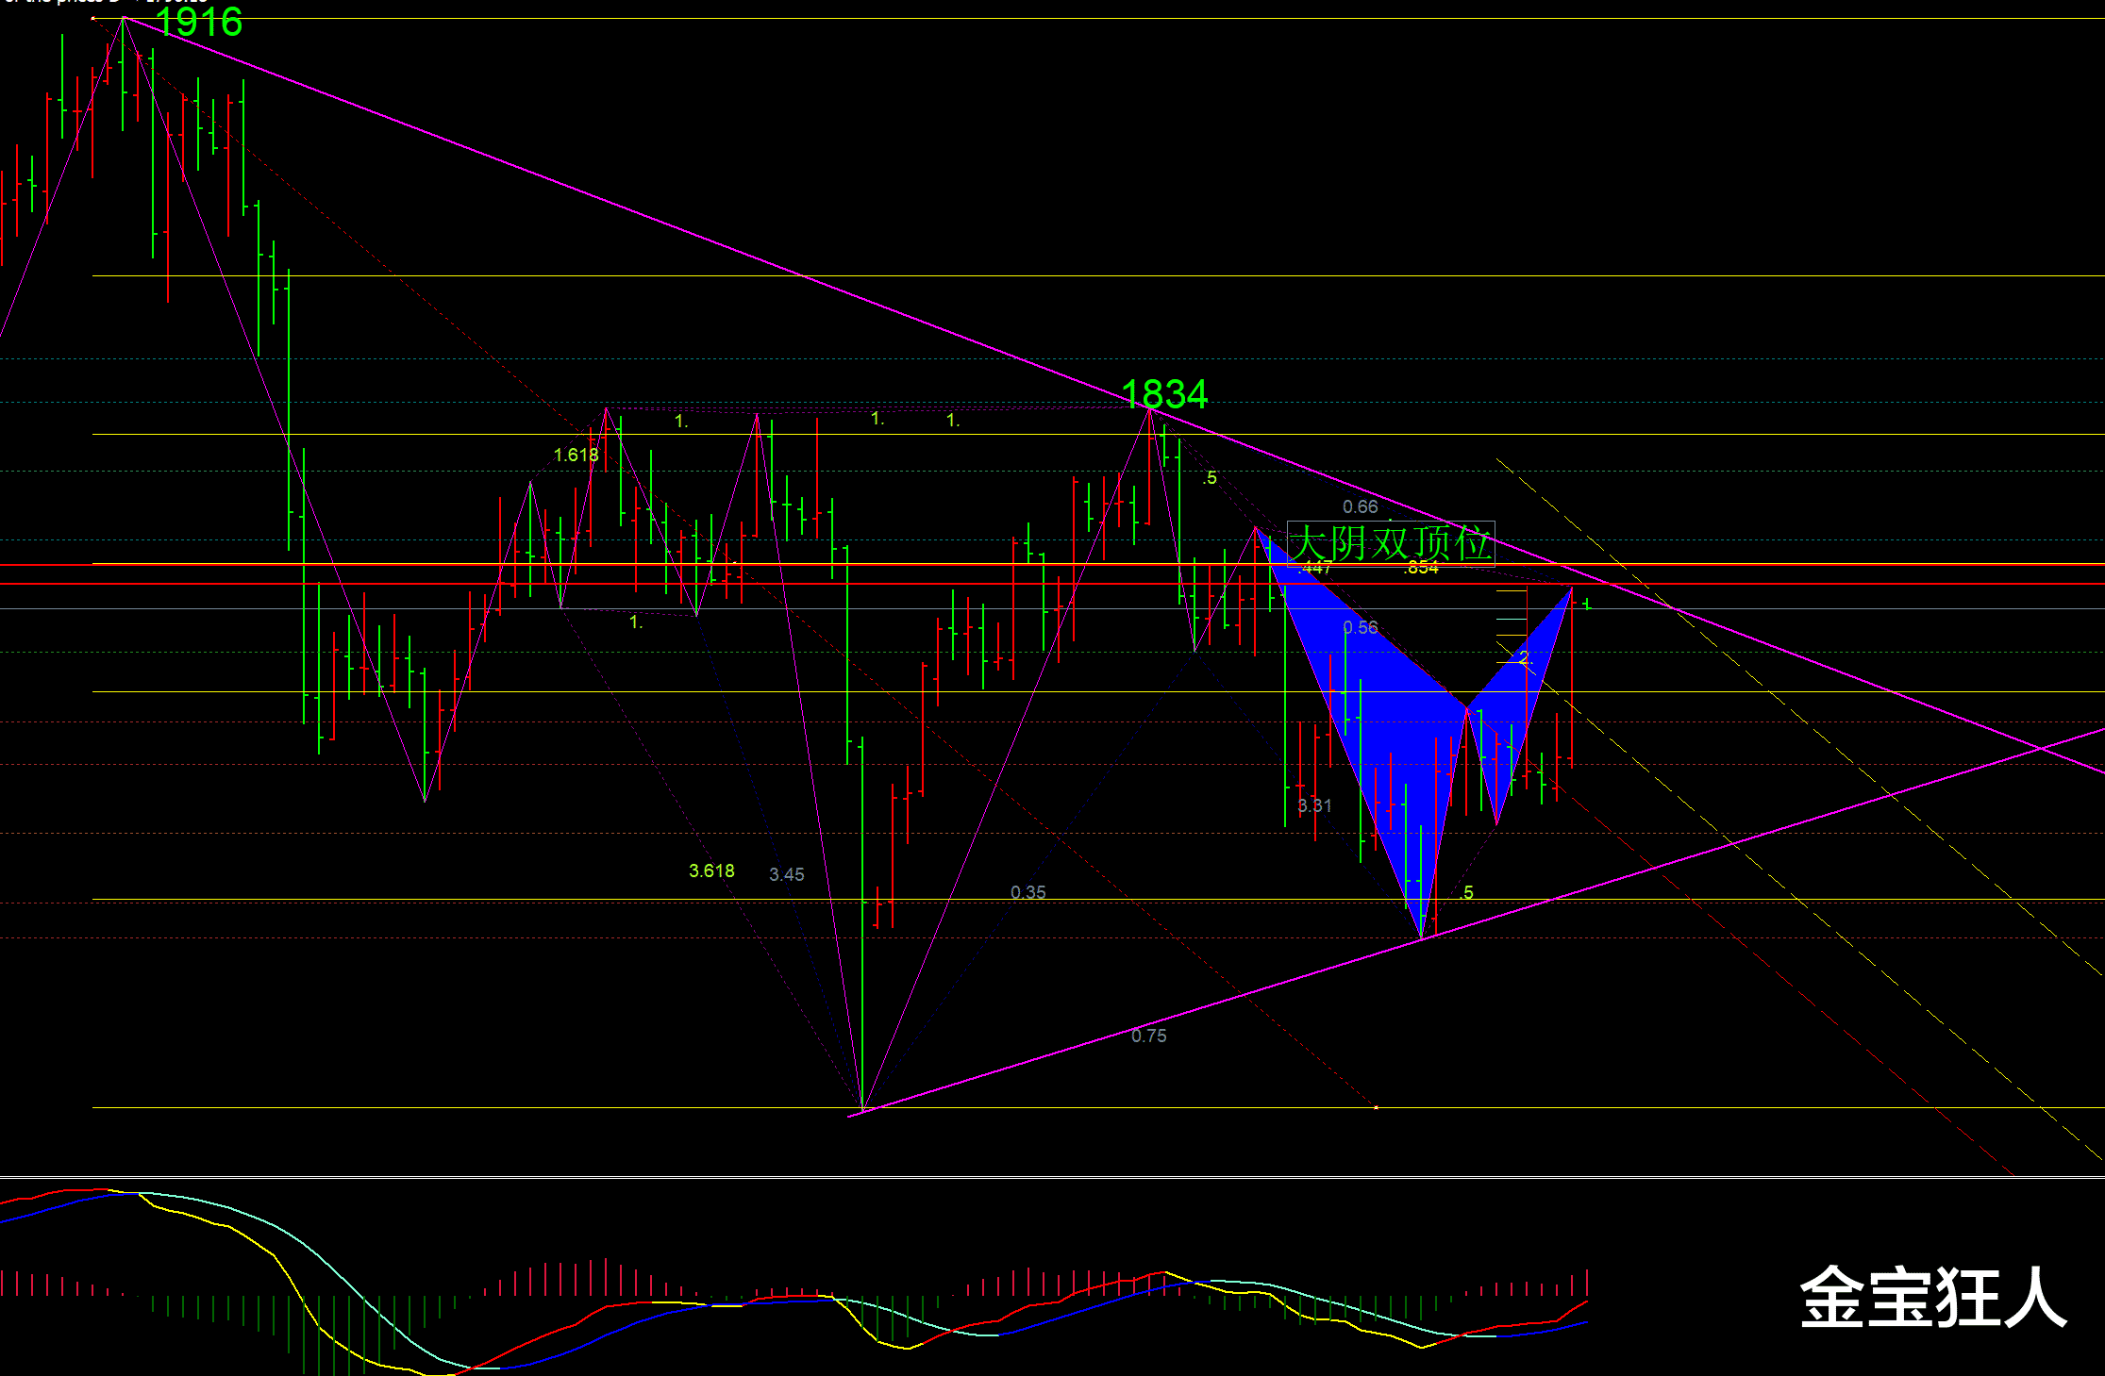Image resolution: width=2105 pixels, height=1376 pixels.
Task: Click the gray 3.45 ratio label
Action: point(786,874)
